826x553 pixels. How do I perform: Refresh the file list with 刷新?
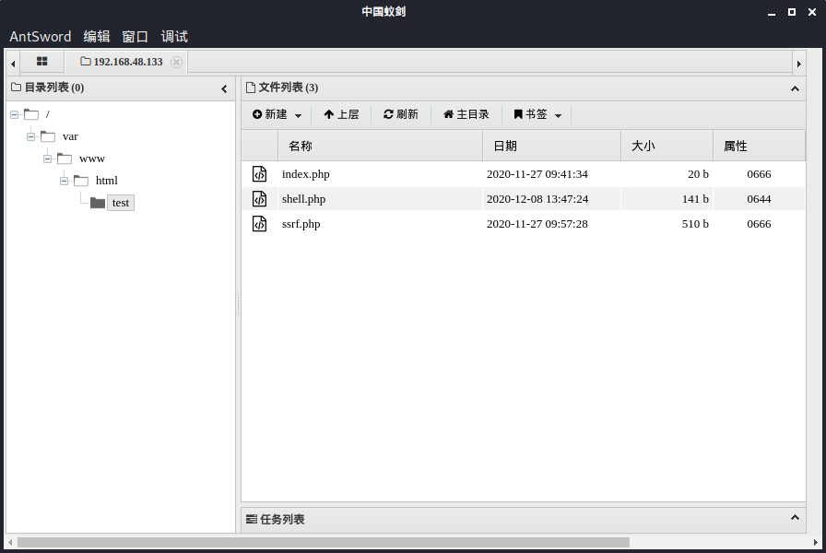point(401,114)
